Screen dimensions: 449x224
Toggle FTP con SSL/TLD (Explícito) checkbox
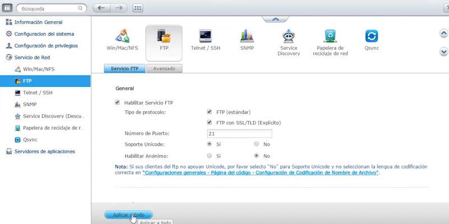coord(209,122)
